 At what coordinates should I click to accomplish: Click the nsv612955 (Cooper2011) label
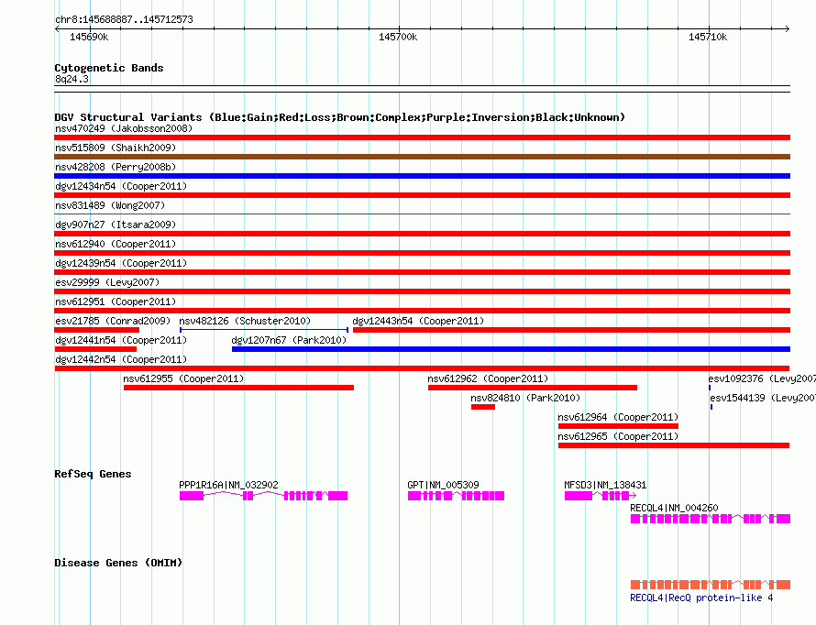(x=183, y=378)
